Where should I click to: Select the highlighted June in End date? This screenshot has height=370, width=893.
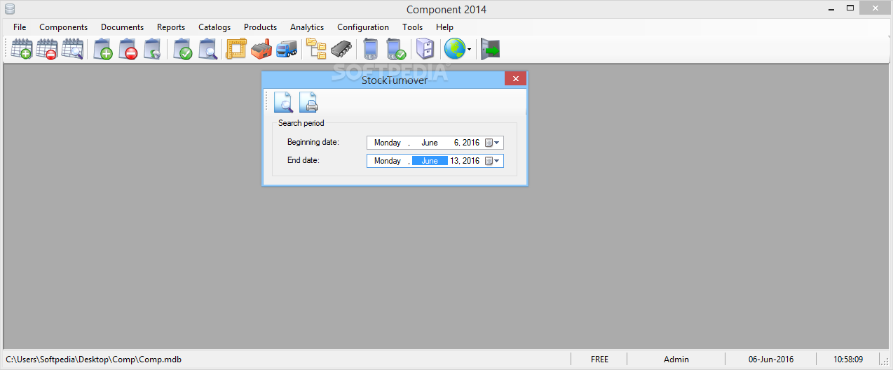pyautogui.click(x=430, y=161)
